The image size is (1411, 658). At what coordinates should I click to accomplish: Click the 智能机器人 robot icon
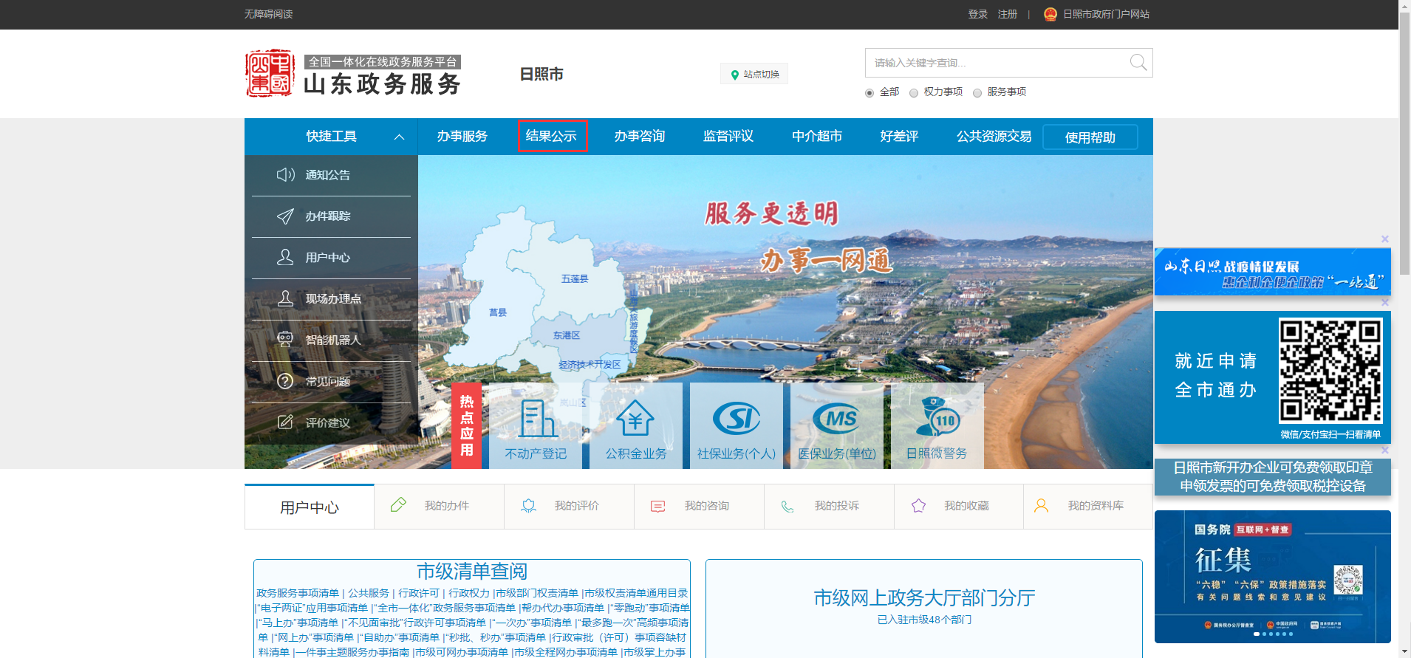(x=285, y=340)
